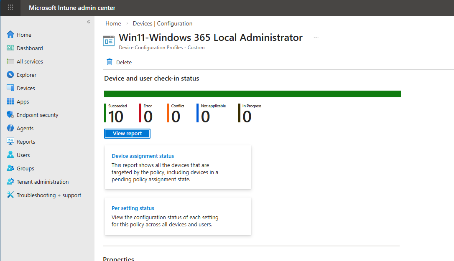Open the Device assignment status report
The image size is (454, 261).
[x=143, y=156]
